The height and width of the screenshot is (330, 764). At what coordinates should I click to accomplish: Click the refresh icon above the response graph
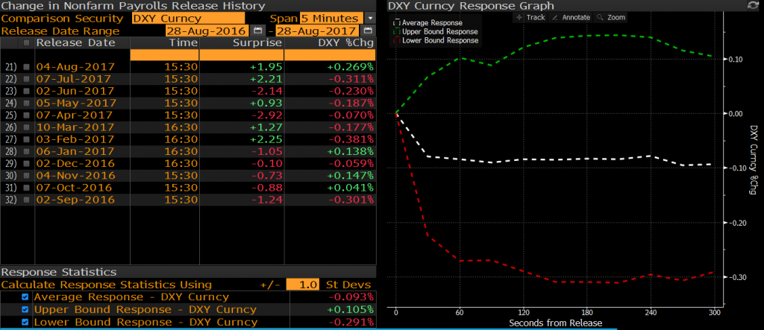click(754, 5)
